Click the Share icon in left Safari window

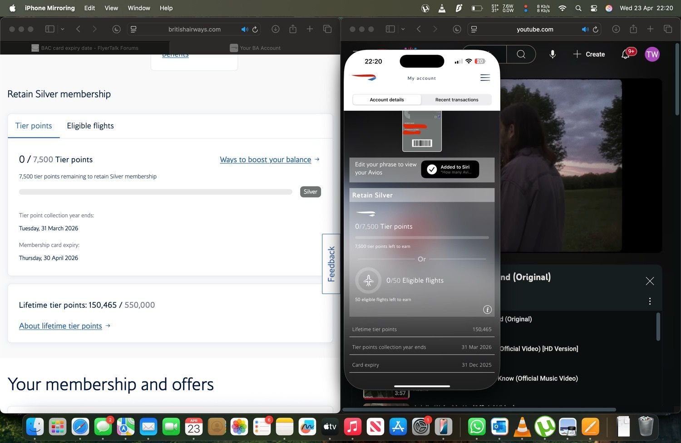point(293,29)
